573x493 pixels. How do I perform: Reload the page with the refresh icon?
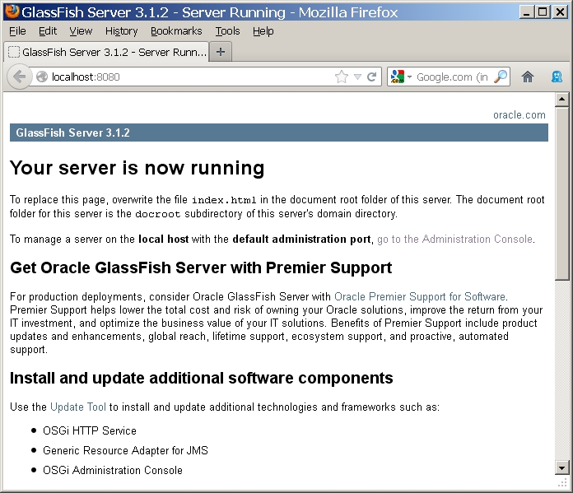[371, 77]
